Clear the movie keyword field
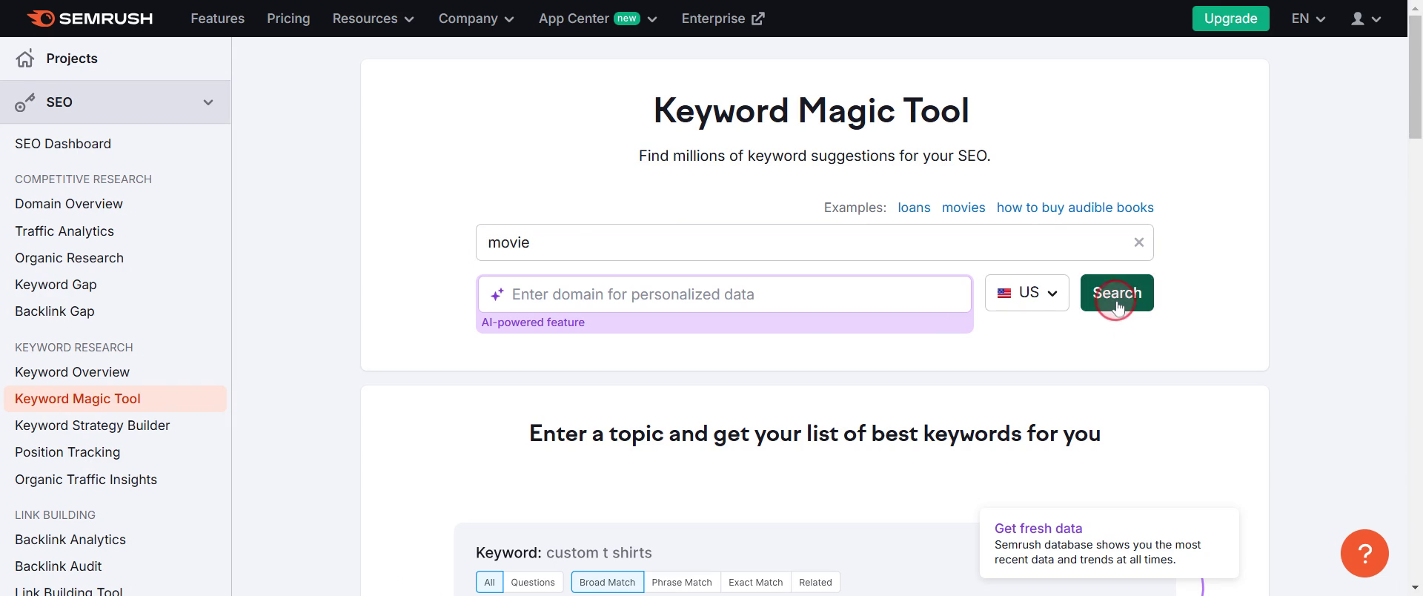1423x596 pixels. coord(1139,242)
